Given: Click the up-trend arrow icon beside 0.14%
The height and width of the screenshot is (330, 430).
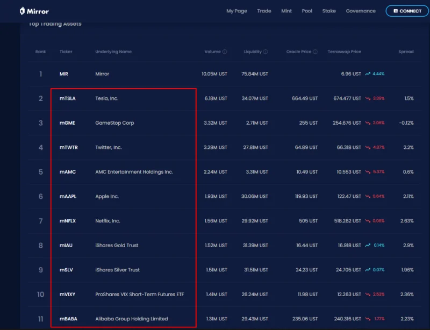Looking at the screenshot, I should coord(368,245).
